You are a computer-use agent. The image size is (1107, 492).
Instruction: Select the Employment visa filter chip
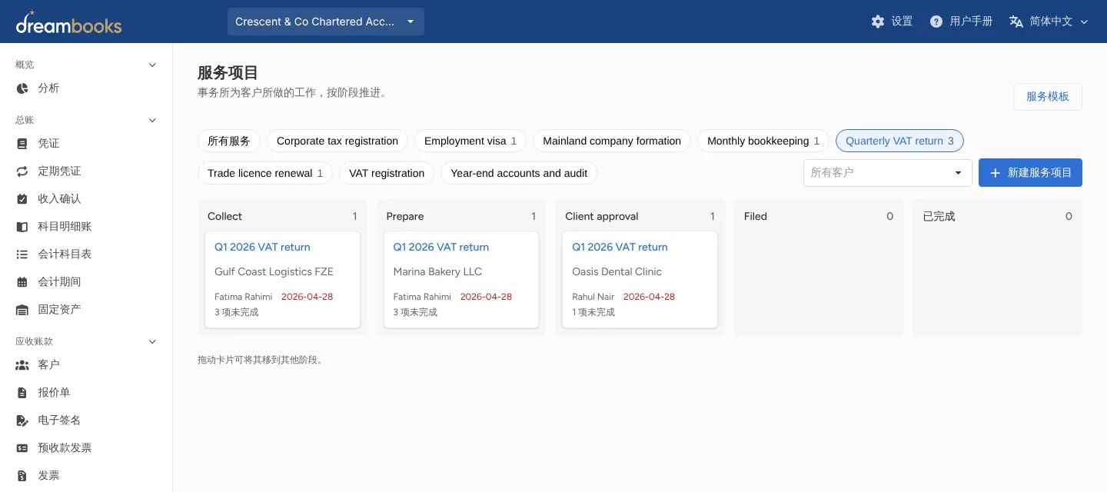[x=470, y=141]
